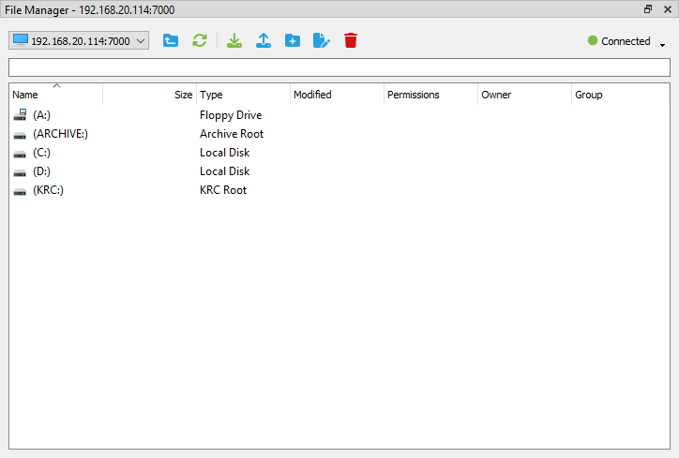
Task: Click the Type column header
Action: (242, 95)
